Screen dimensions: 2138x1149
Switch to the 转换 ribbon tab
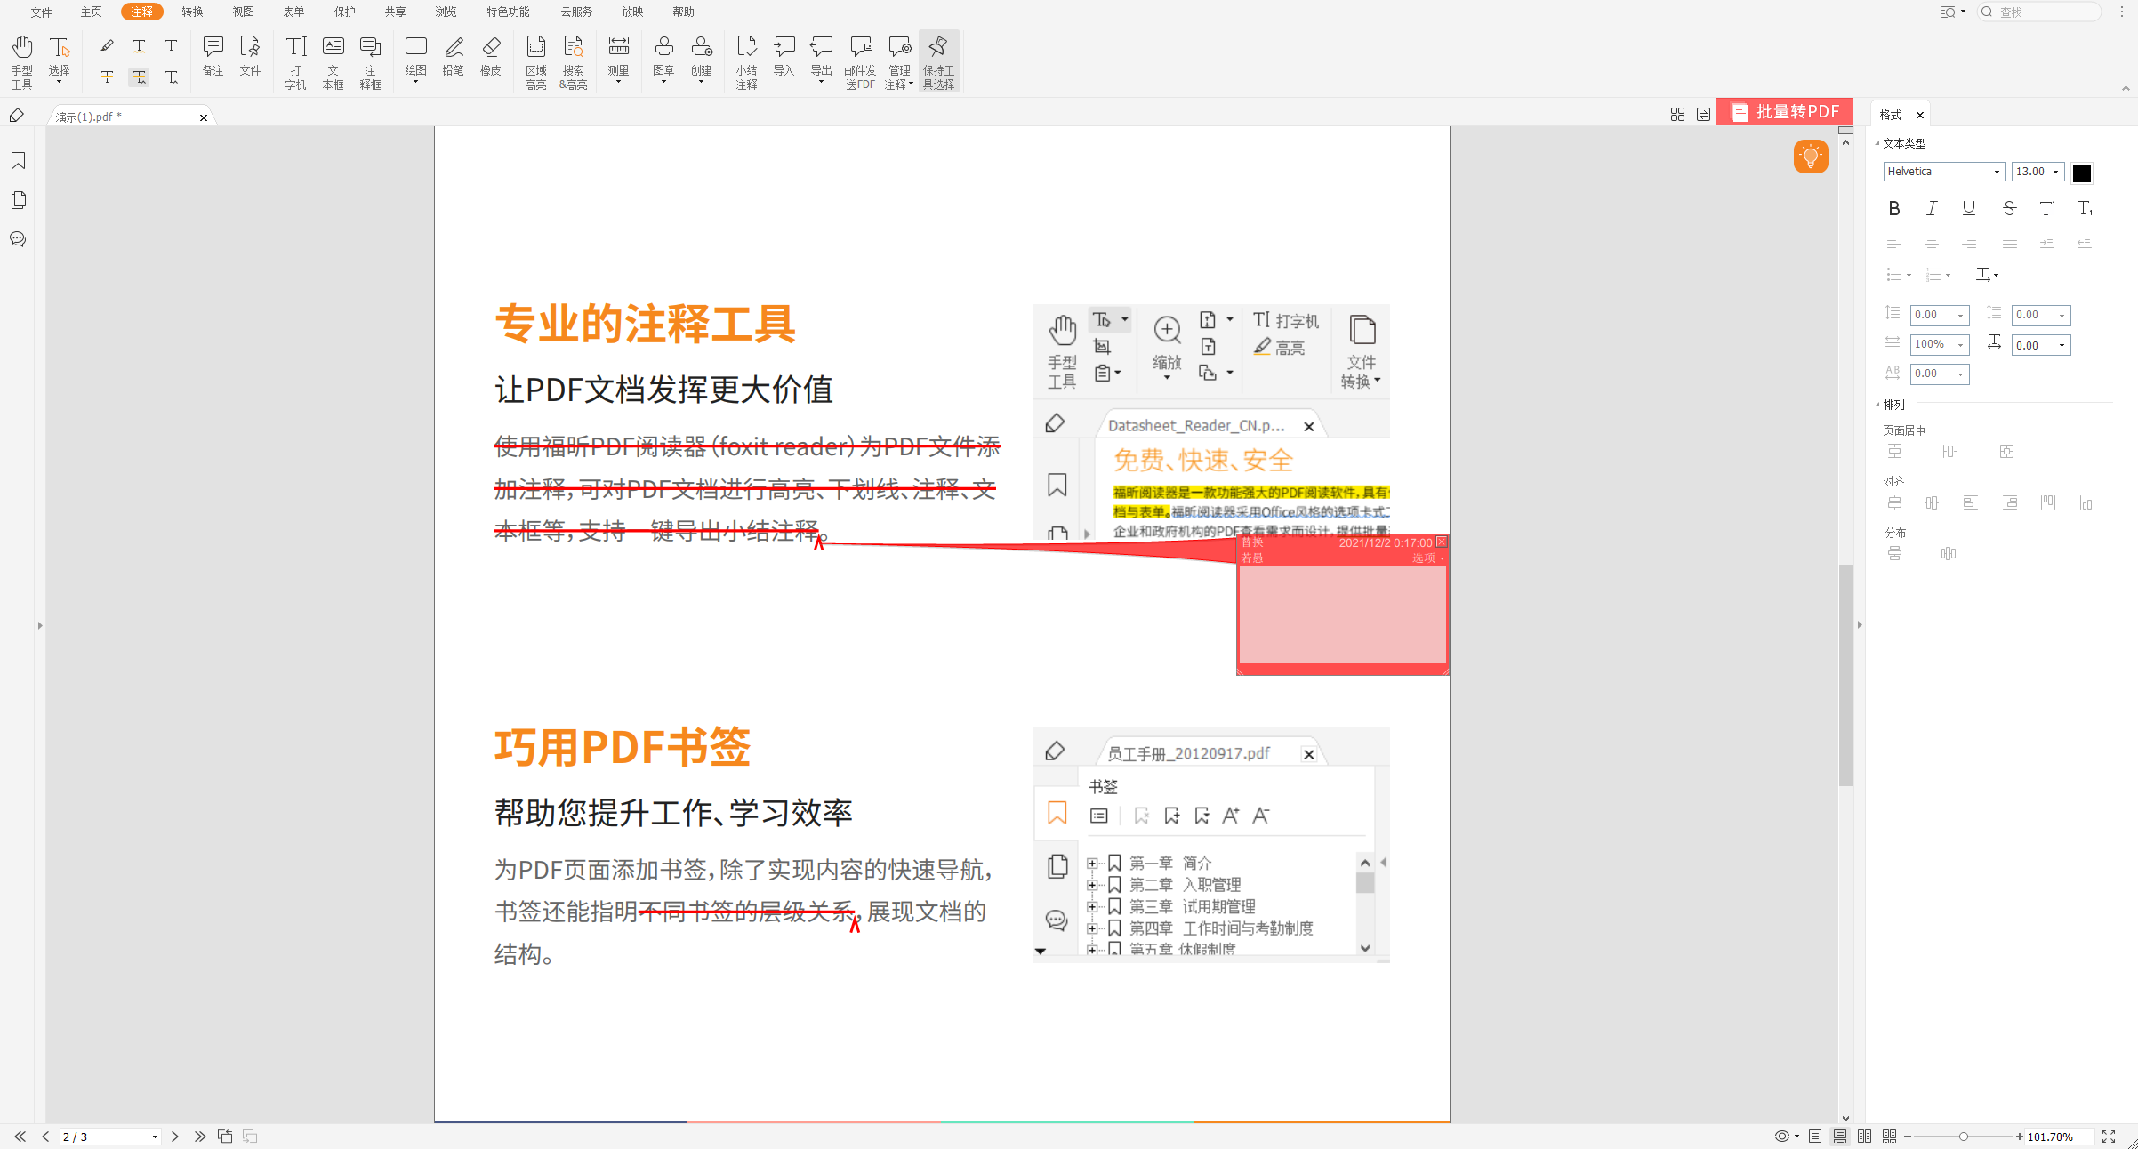coord(191,12)
